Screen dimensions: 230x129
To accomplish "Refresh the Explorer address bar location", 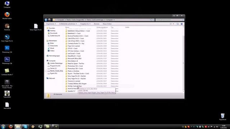I will (153, 20).
